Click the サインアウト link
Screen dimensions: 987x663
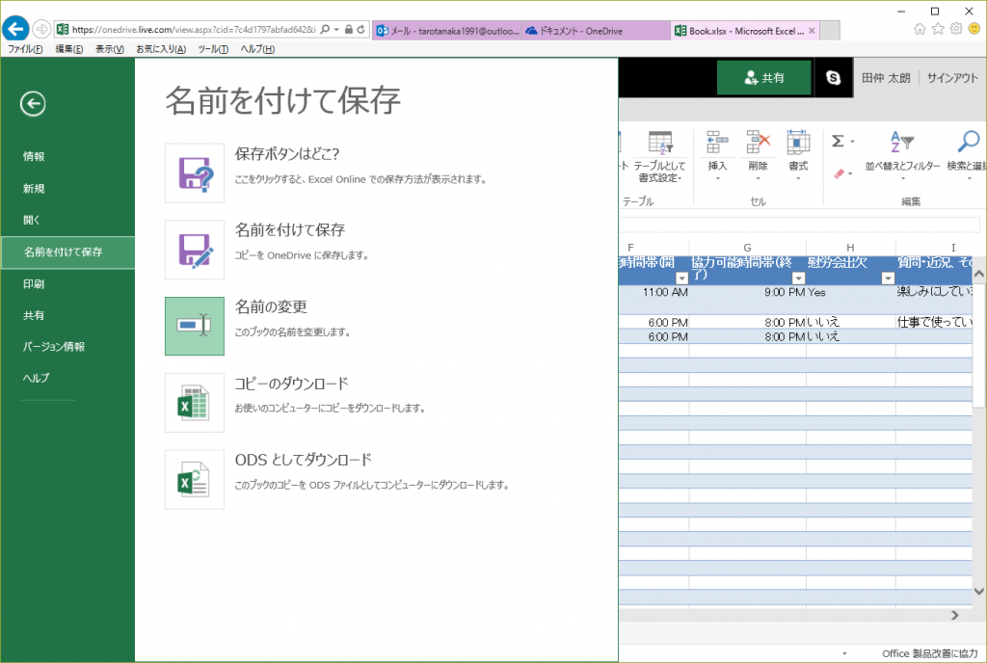pyautogui.click(x=952, y=78)
